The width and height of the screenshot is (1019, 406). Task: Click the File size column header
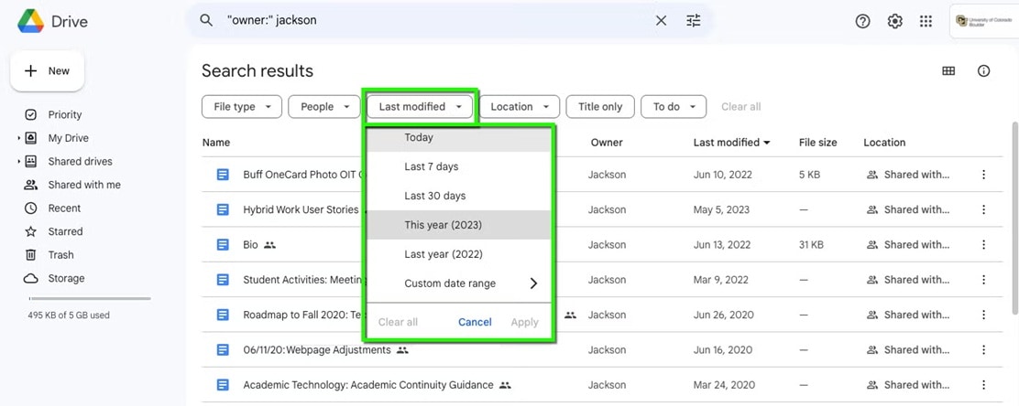click(x=818, y=143)
